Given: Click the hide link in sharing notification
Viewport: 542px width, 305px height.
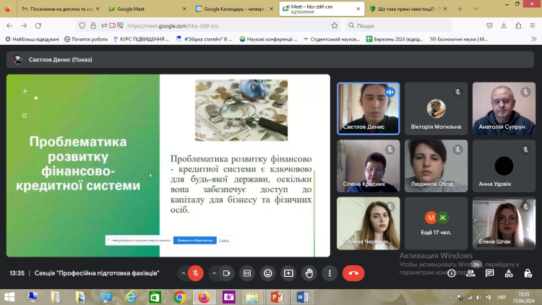Looking at the screenshot, I should click(x=224, y=240).
